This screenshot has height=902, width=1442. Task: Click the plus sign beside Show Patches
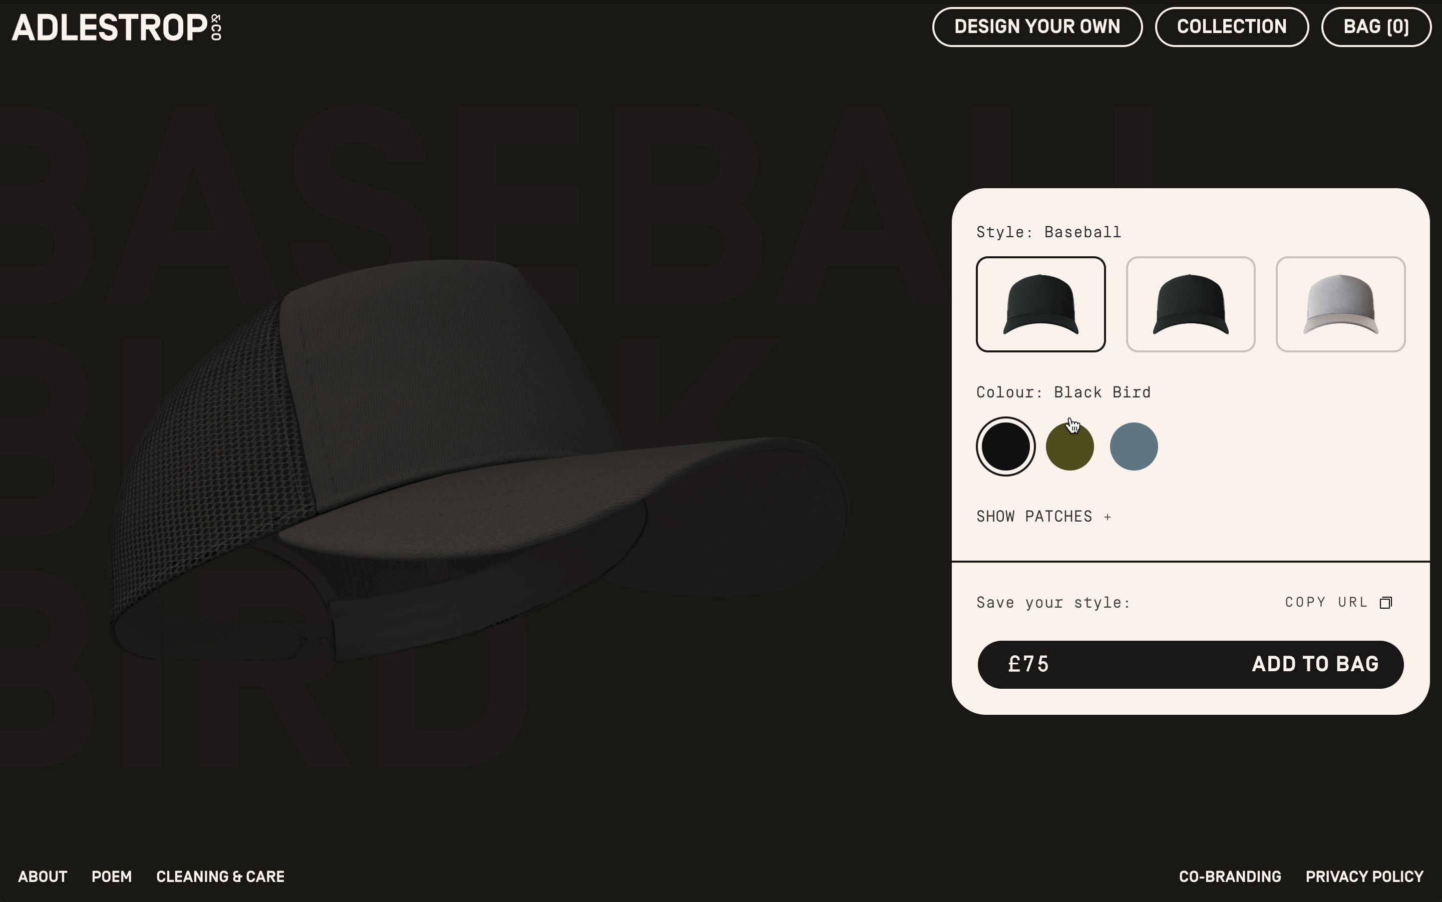(1108, 517)
